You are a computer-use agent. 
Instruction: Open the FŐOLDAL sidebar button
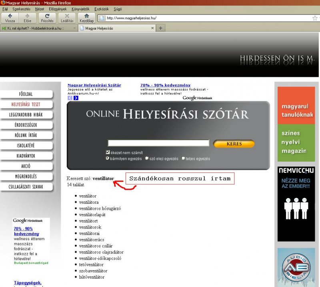(26, 94)
